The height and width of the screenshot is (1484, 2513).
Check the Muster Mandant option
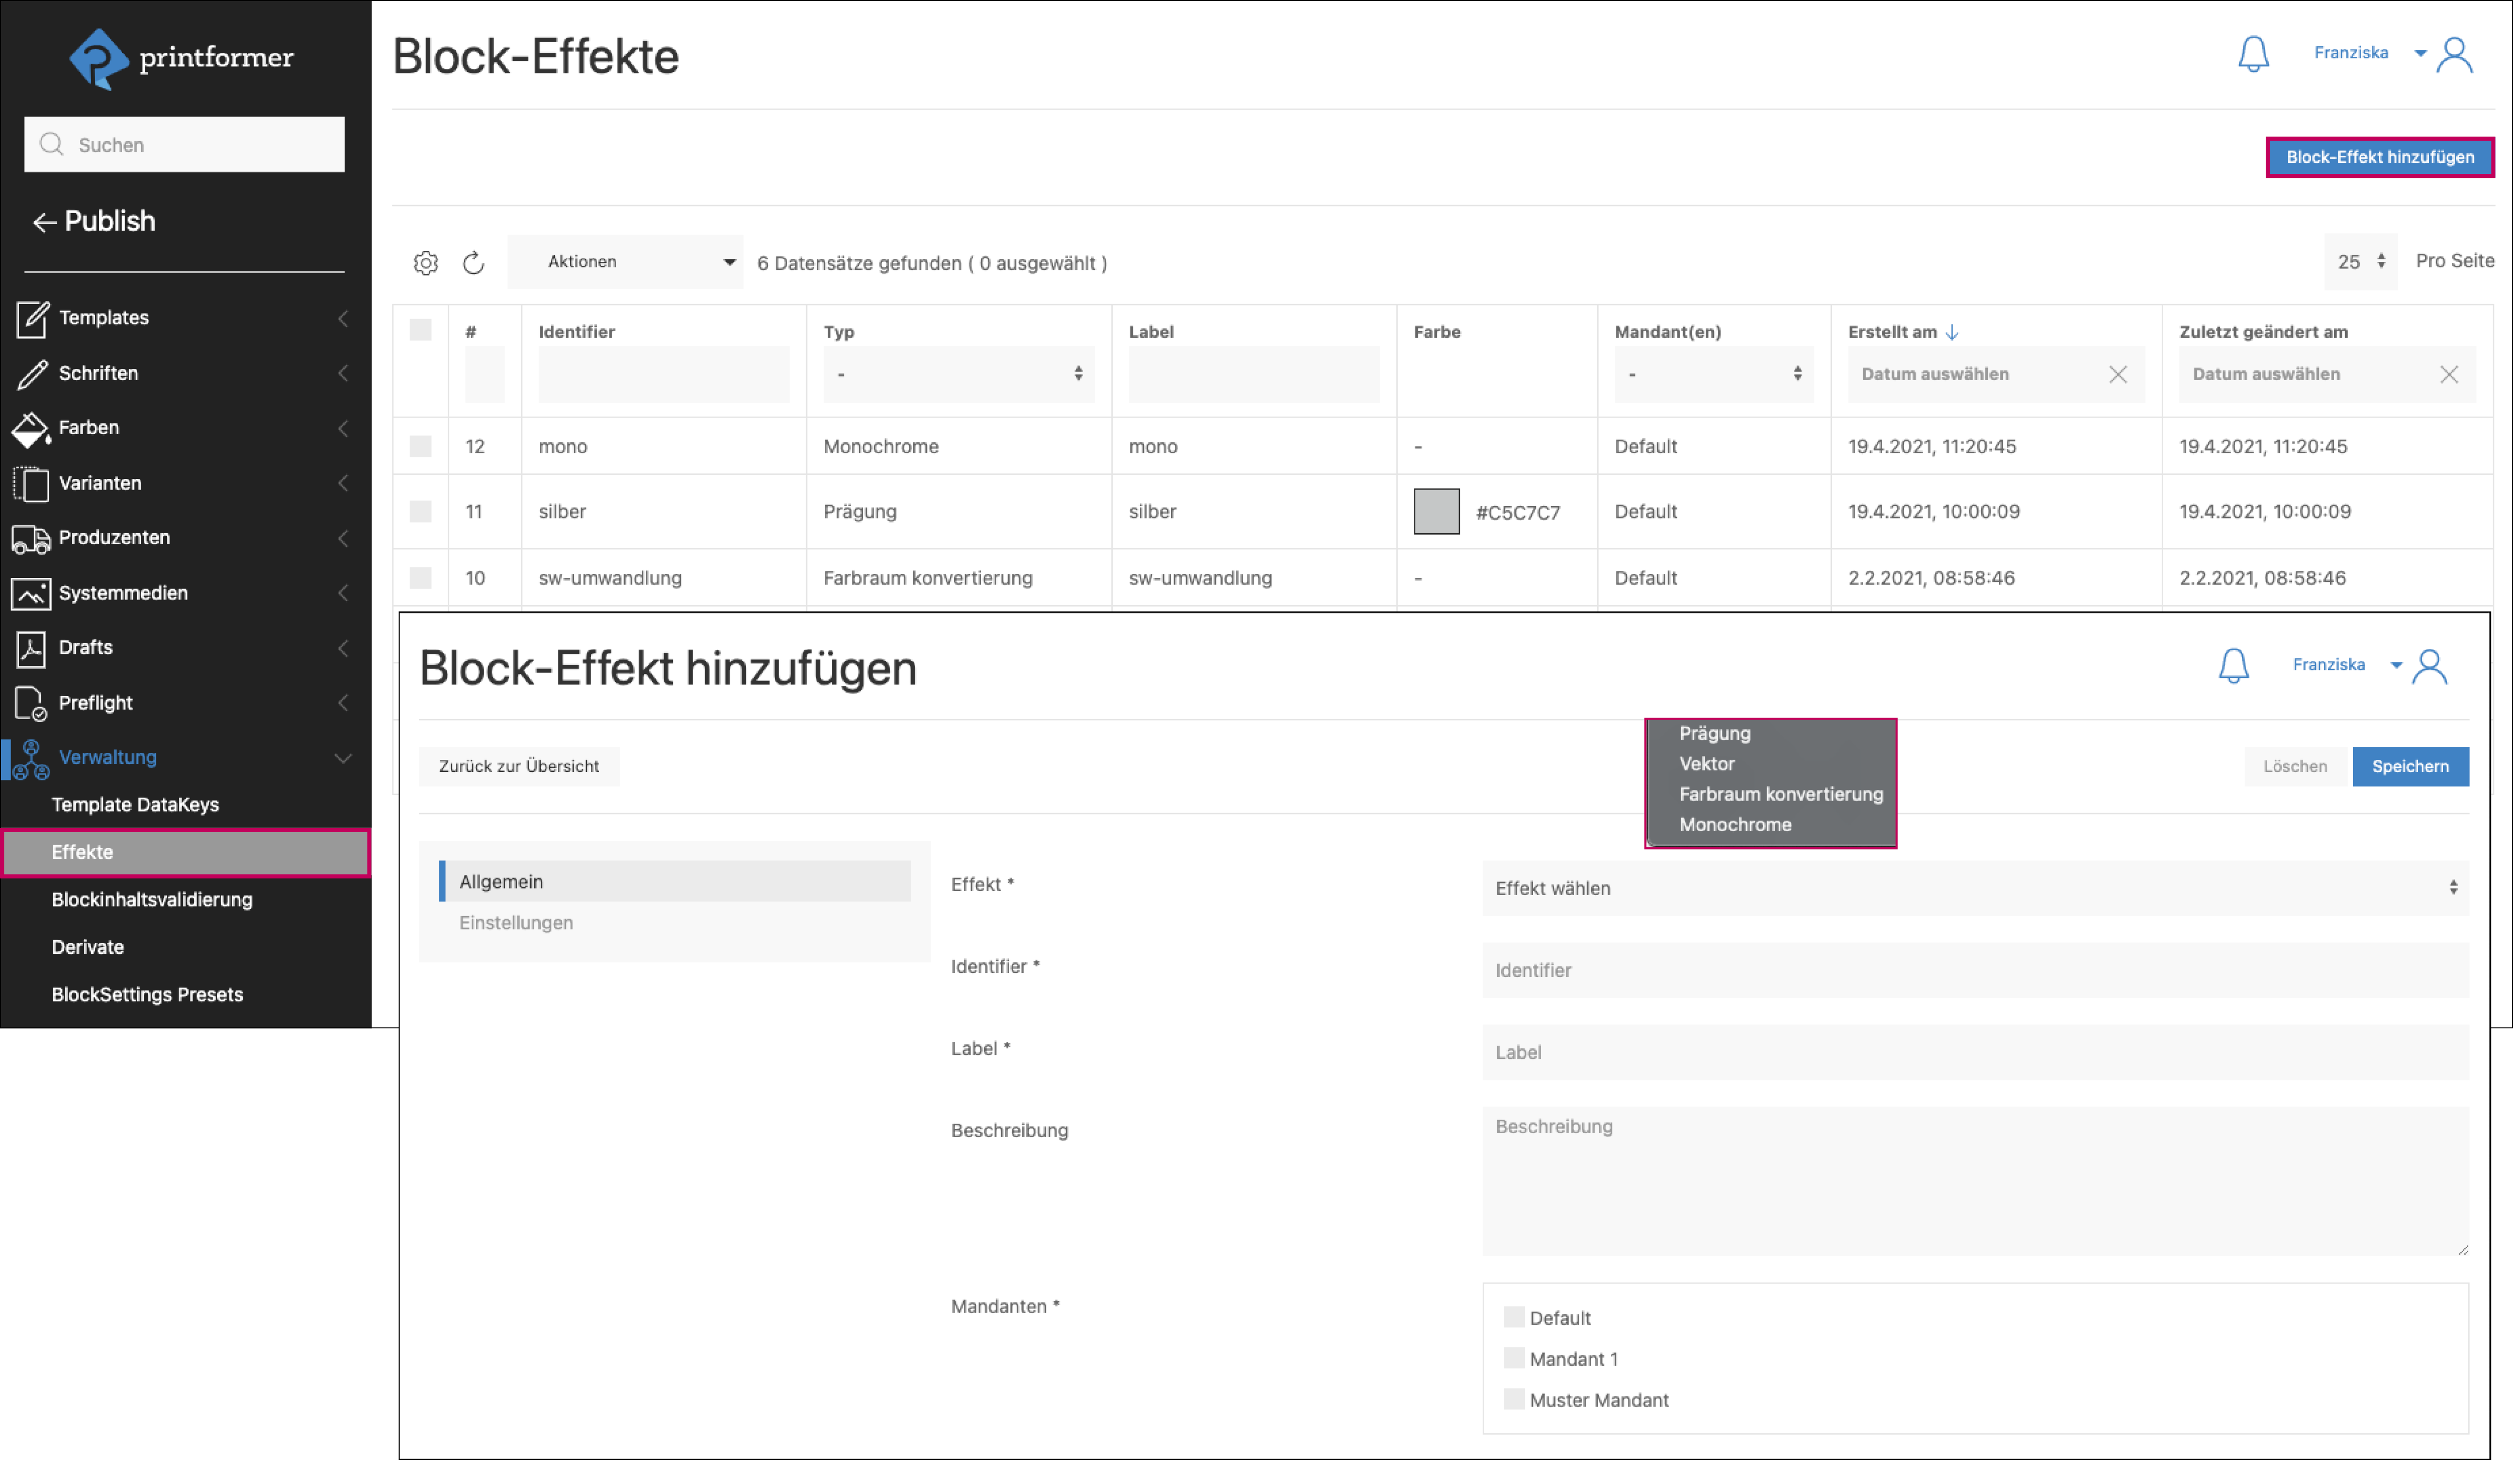click(x=1513, y=1399)
